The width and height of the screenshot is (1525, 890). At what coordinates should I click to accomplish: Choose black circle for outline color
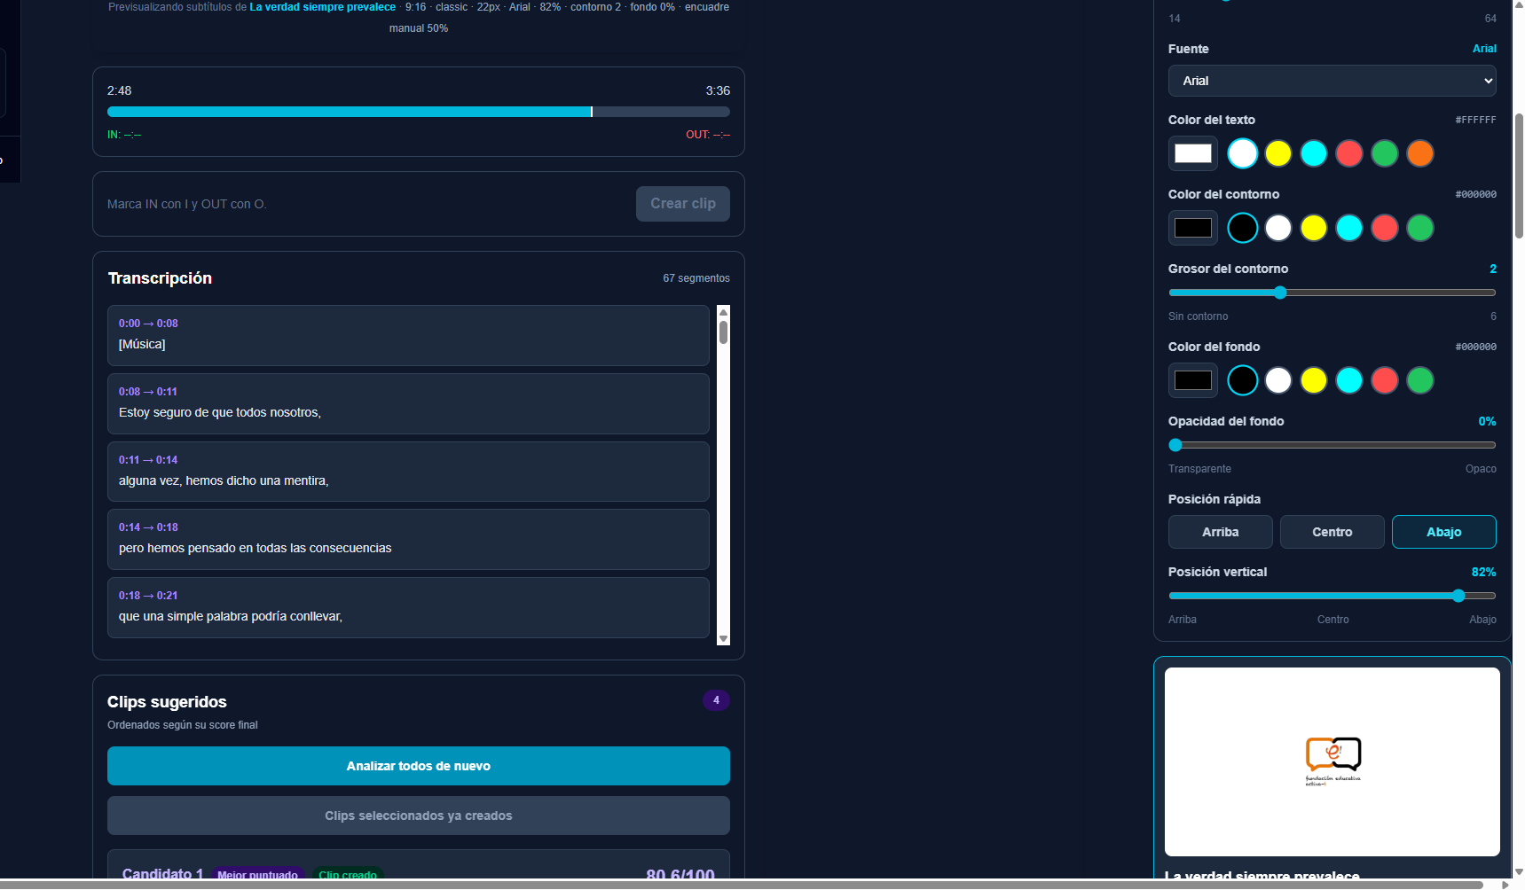tap(1243, 228)
